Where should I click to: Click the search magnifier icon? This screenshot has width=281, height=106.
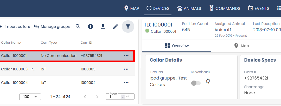tap(78, 27)
